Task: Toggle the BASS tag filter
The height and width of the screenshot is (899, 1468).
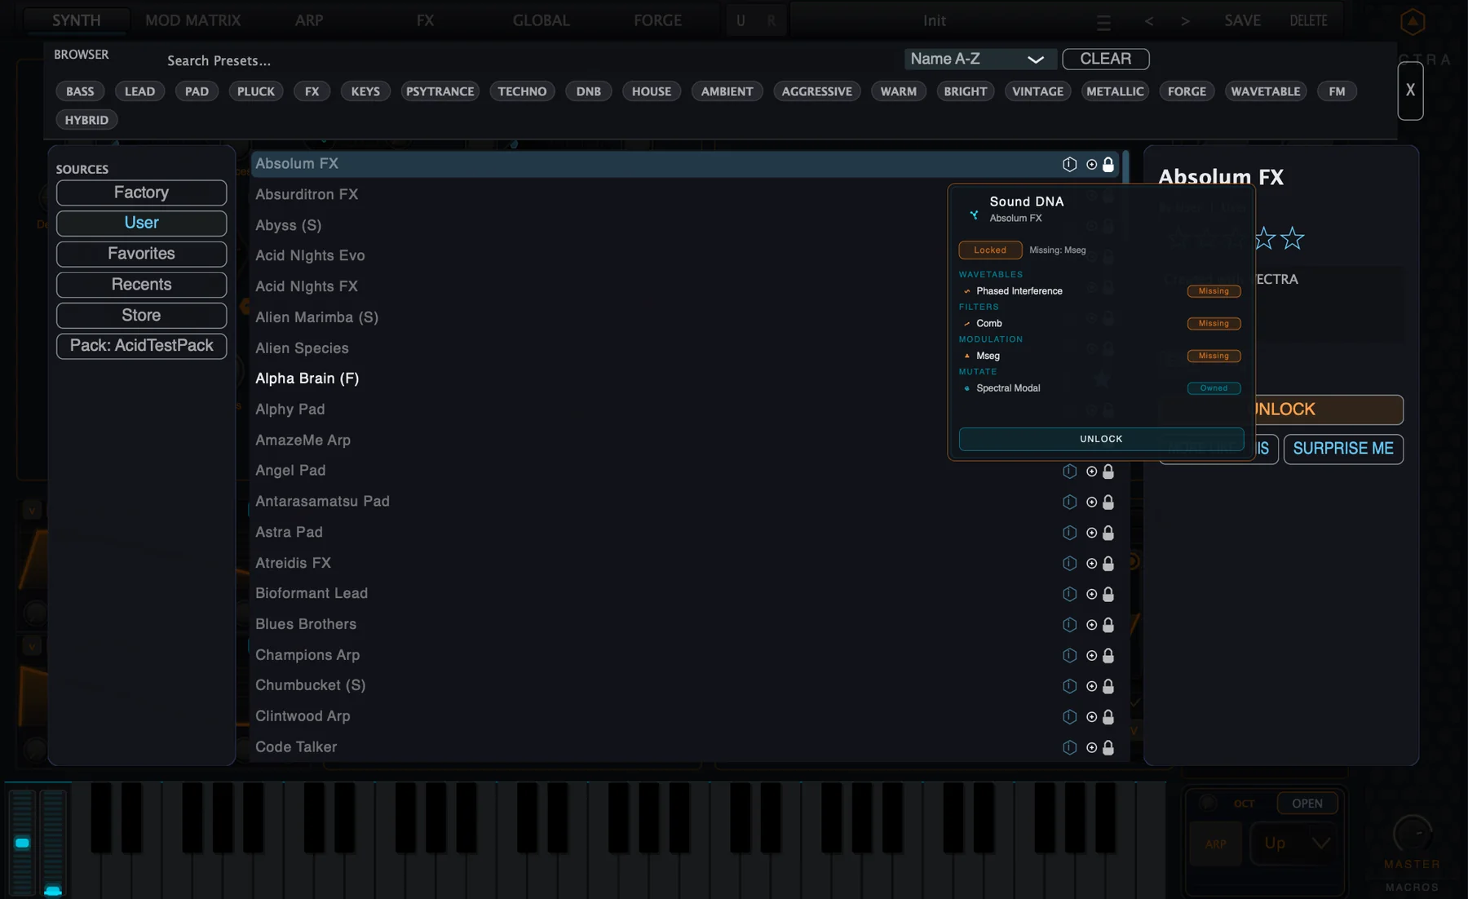Action: coord(80,91)
